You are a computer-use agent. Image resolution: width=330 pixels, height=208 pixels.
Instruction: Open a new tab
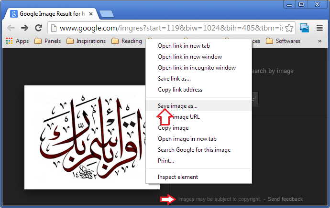point(106,14)
